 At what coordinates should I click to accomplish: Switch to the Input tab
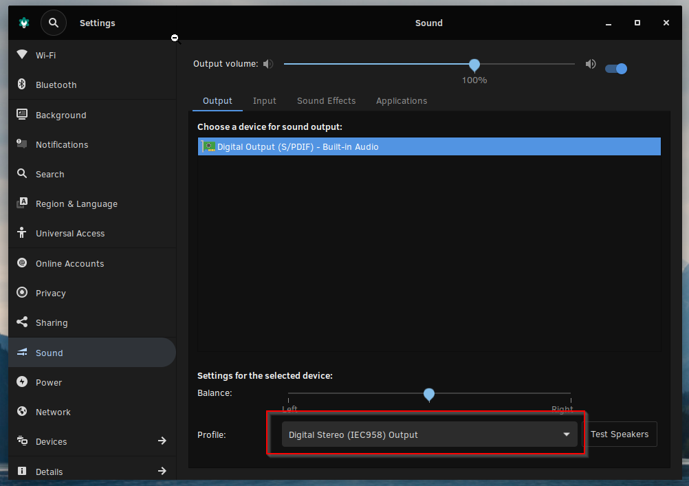click(x=264, y=101)
